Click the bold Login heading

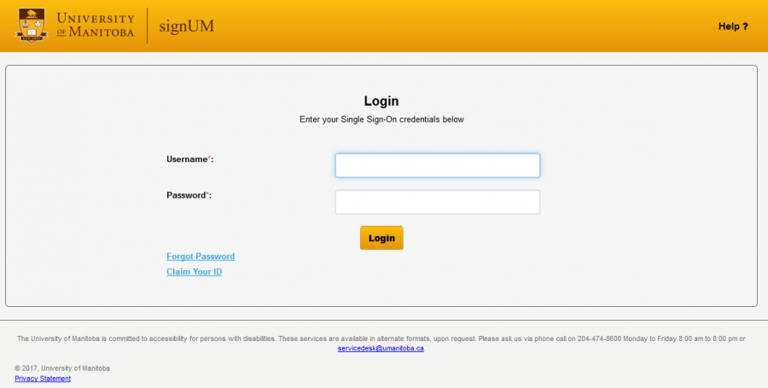coord(381,101)
